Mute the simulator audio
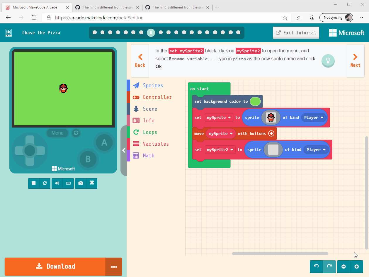 tap(57, 183)
